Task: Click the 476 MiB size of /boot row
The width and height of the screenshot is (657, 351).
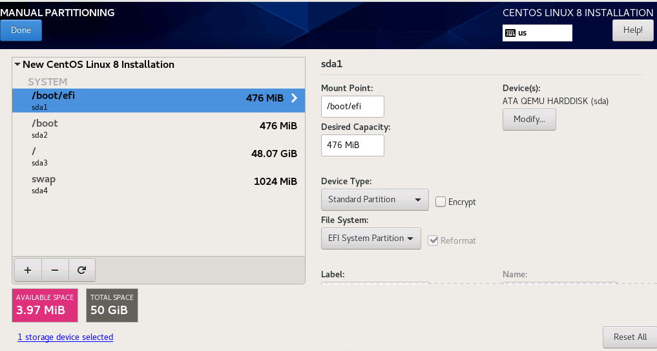Action: (x=278, y=126)
